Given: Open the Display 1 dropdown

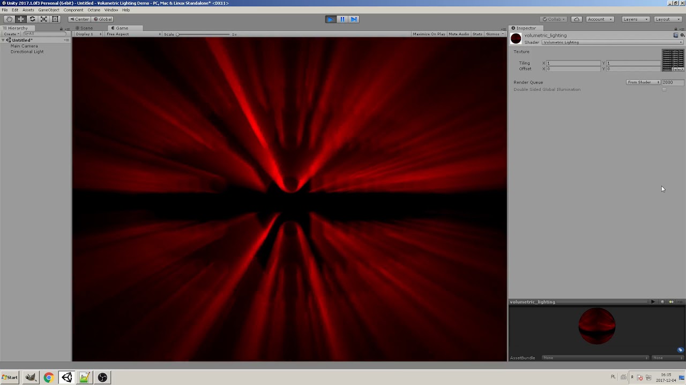Looking at the screenshot, I should pos(88,34).
